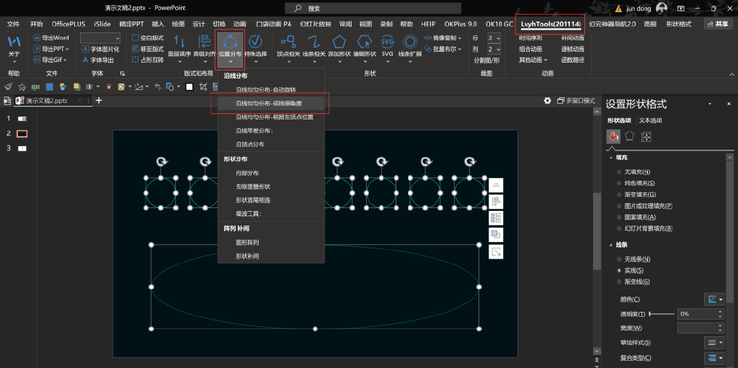The image size is (738, 368).
Task: Select the Fill & Line paint bucket tab
Action: 613,137
